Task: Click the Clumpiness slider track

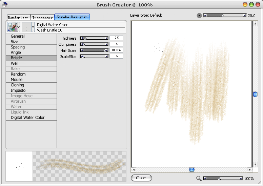Action: click(x=94, y=44)
